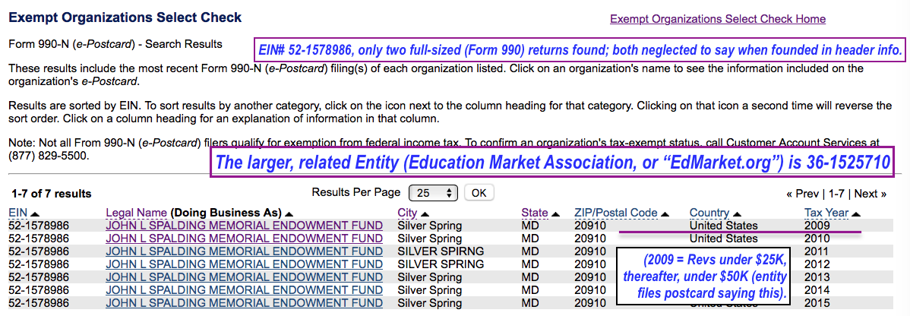This screenshot has height=316, width=910.
Task: Click the State column sort arrow
Action: coord(556,213)
